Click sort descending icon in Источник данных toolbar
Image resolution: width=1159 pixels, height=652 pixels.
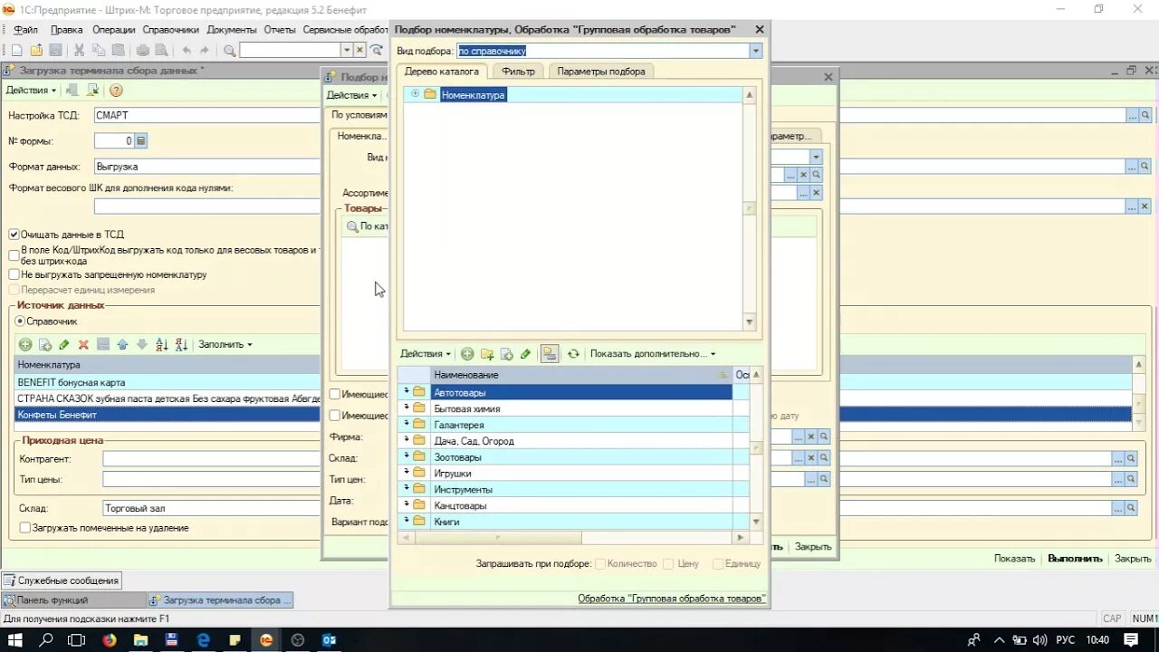tap(181, 344)
